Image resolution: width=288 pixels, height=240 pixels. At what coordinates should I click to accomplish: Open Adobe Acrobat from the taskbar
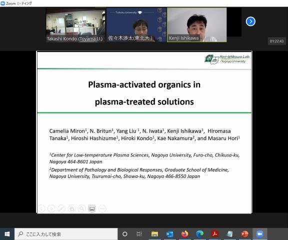pos(214,234)
